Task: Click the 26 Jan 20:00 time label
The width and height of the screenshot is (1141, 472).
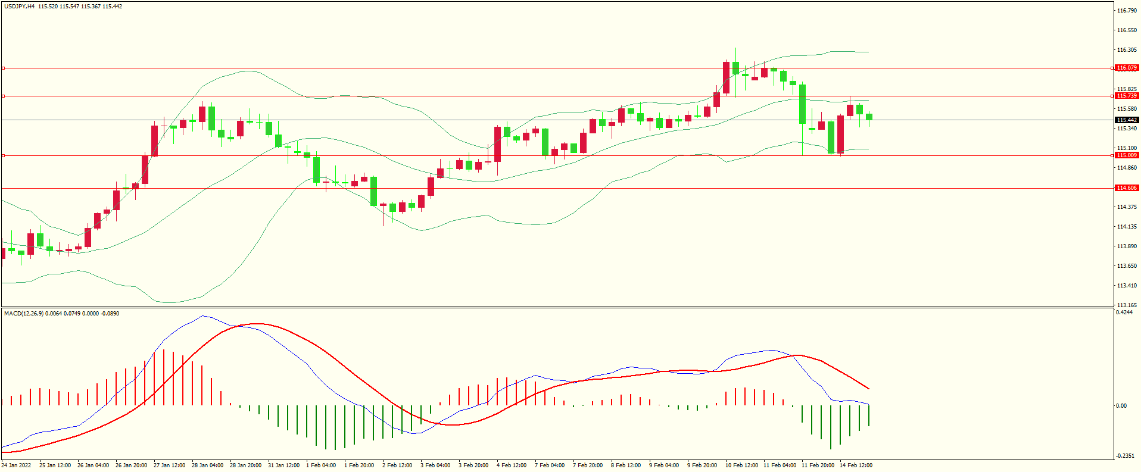Action: pos(131,465)
